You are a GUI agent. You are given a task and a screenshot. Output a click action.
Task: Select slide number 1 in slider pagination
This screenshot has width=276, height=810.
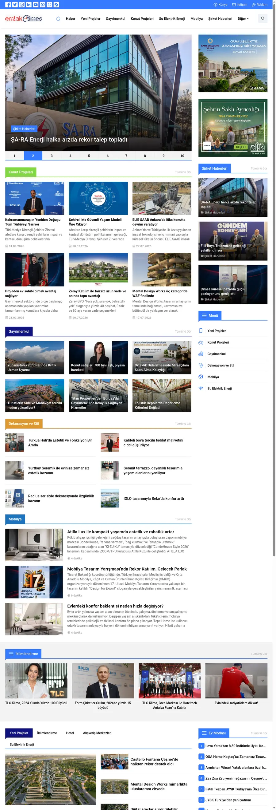tap(14, 156)
